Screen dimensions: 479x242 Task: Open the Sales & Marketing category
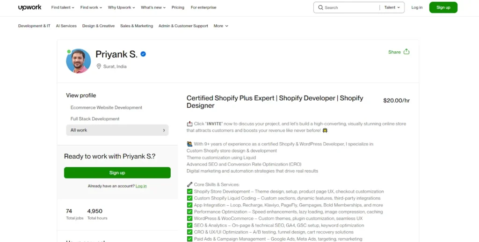(x=137, y=26)
